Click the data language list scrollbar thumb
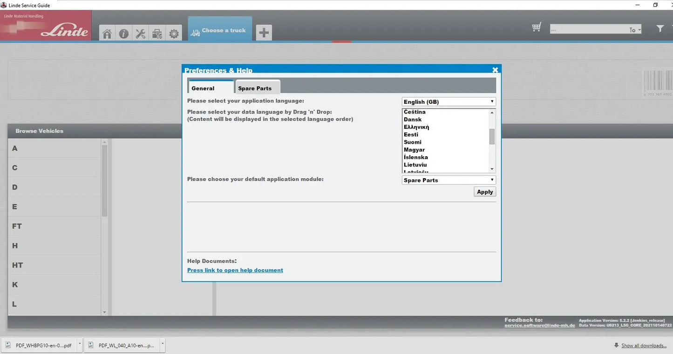Screen dimensions: 673x354 tap(492, 136)
